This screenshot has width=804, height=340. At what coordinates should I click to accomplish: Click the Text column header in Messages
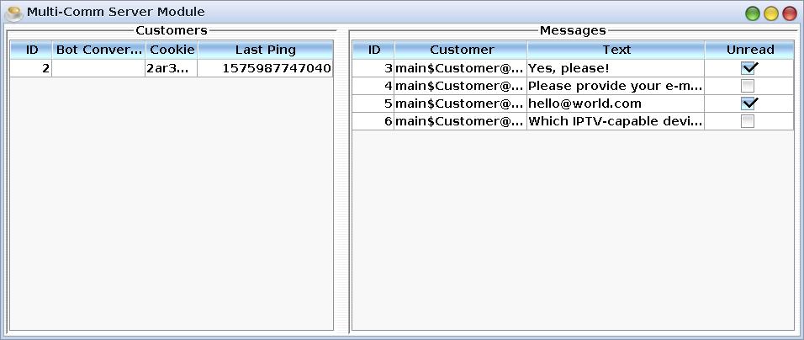616,50
